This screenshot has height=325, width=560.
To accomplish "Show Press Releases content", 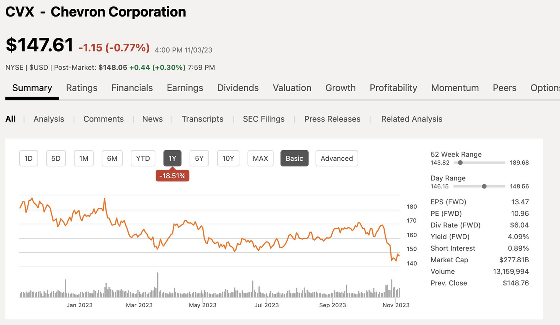I will [332, 119].
